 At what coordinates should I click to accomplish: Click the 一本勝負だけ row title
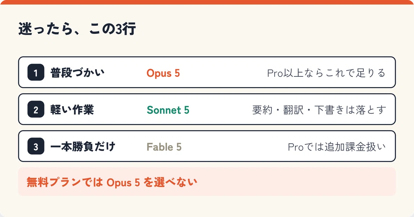pyautogui.click(x=83, y=147)
